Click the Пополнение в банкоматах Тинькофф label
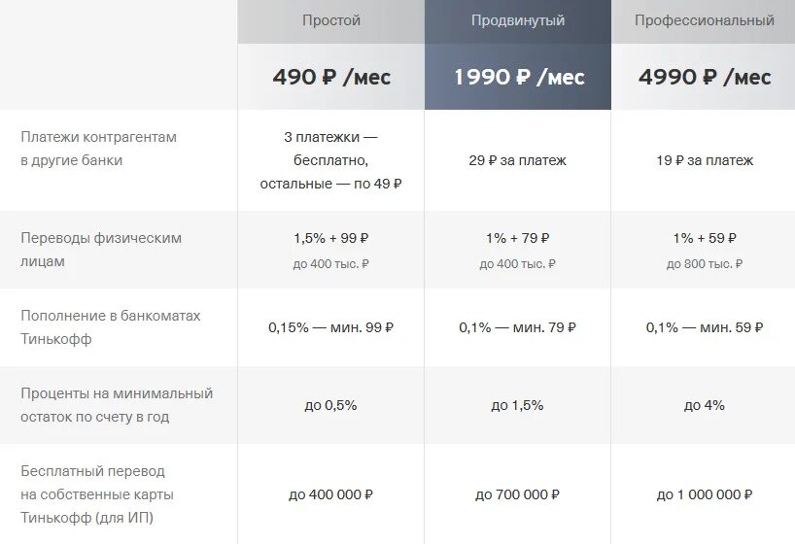The width and height of the screenshot is (795, 544). pos(110,327)
